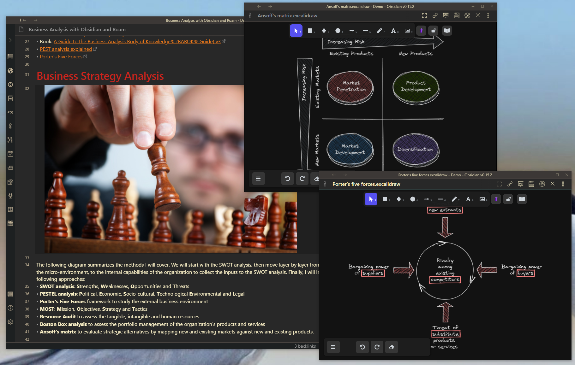
Task: Click the smiley face icon in the left ribbon
Action: click(x=10, y=85)
